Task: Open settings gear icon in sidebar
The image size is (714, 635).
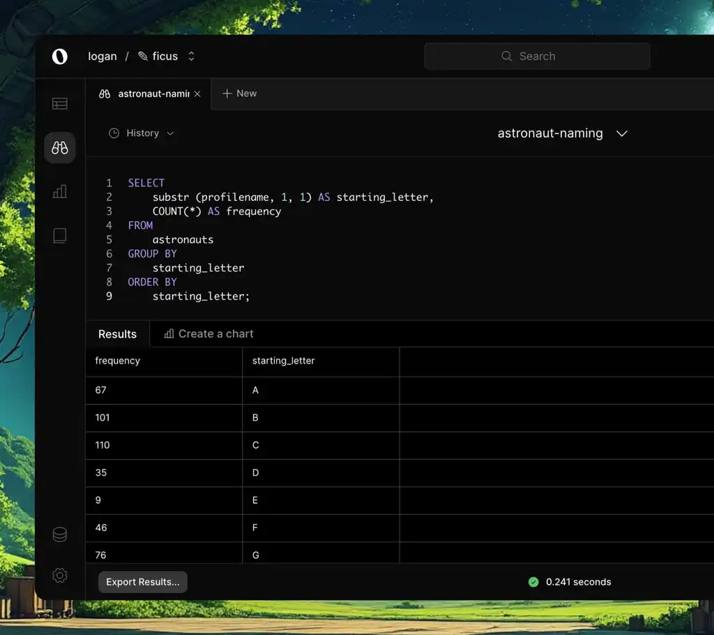Action: click(x=60, y=575)
